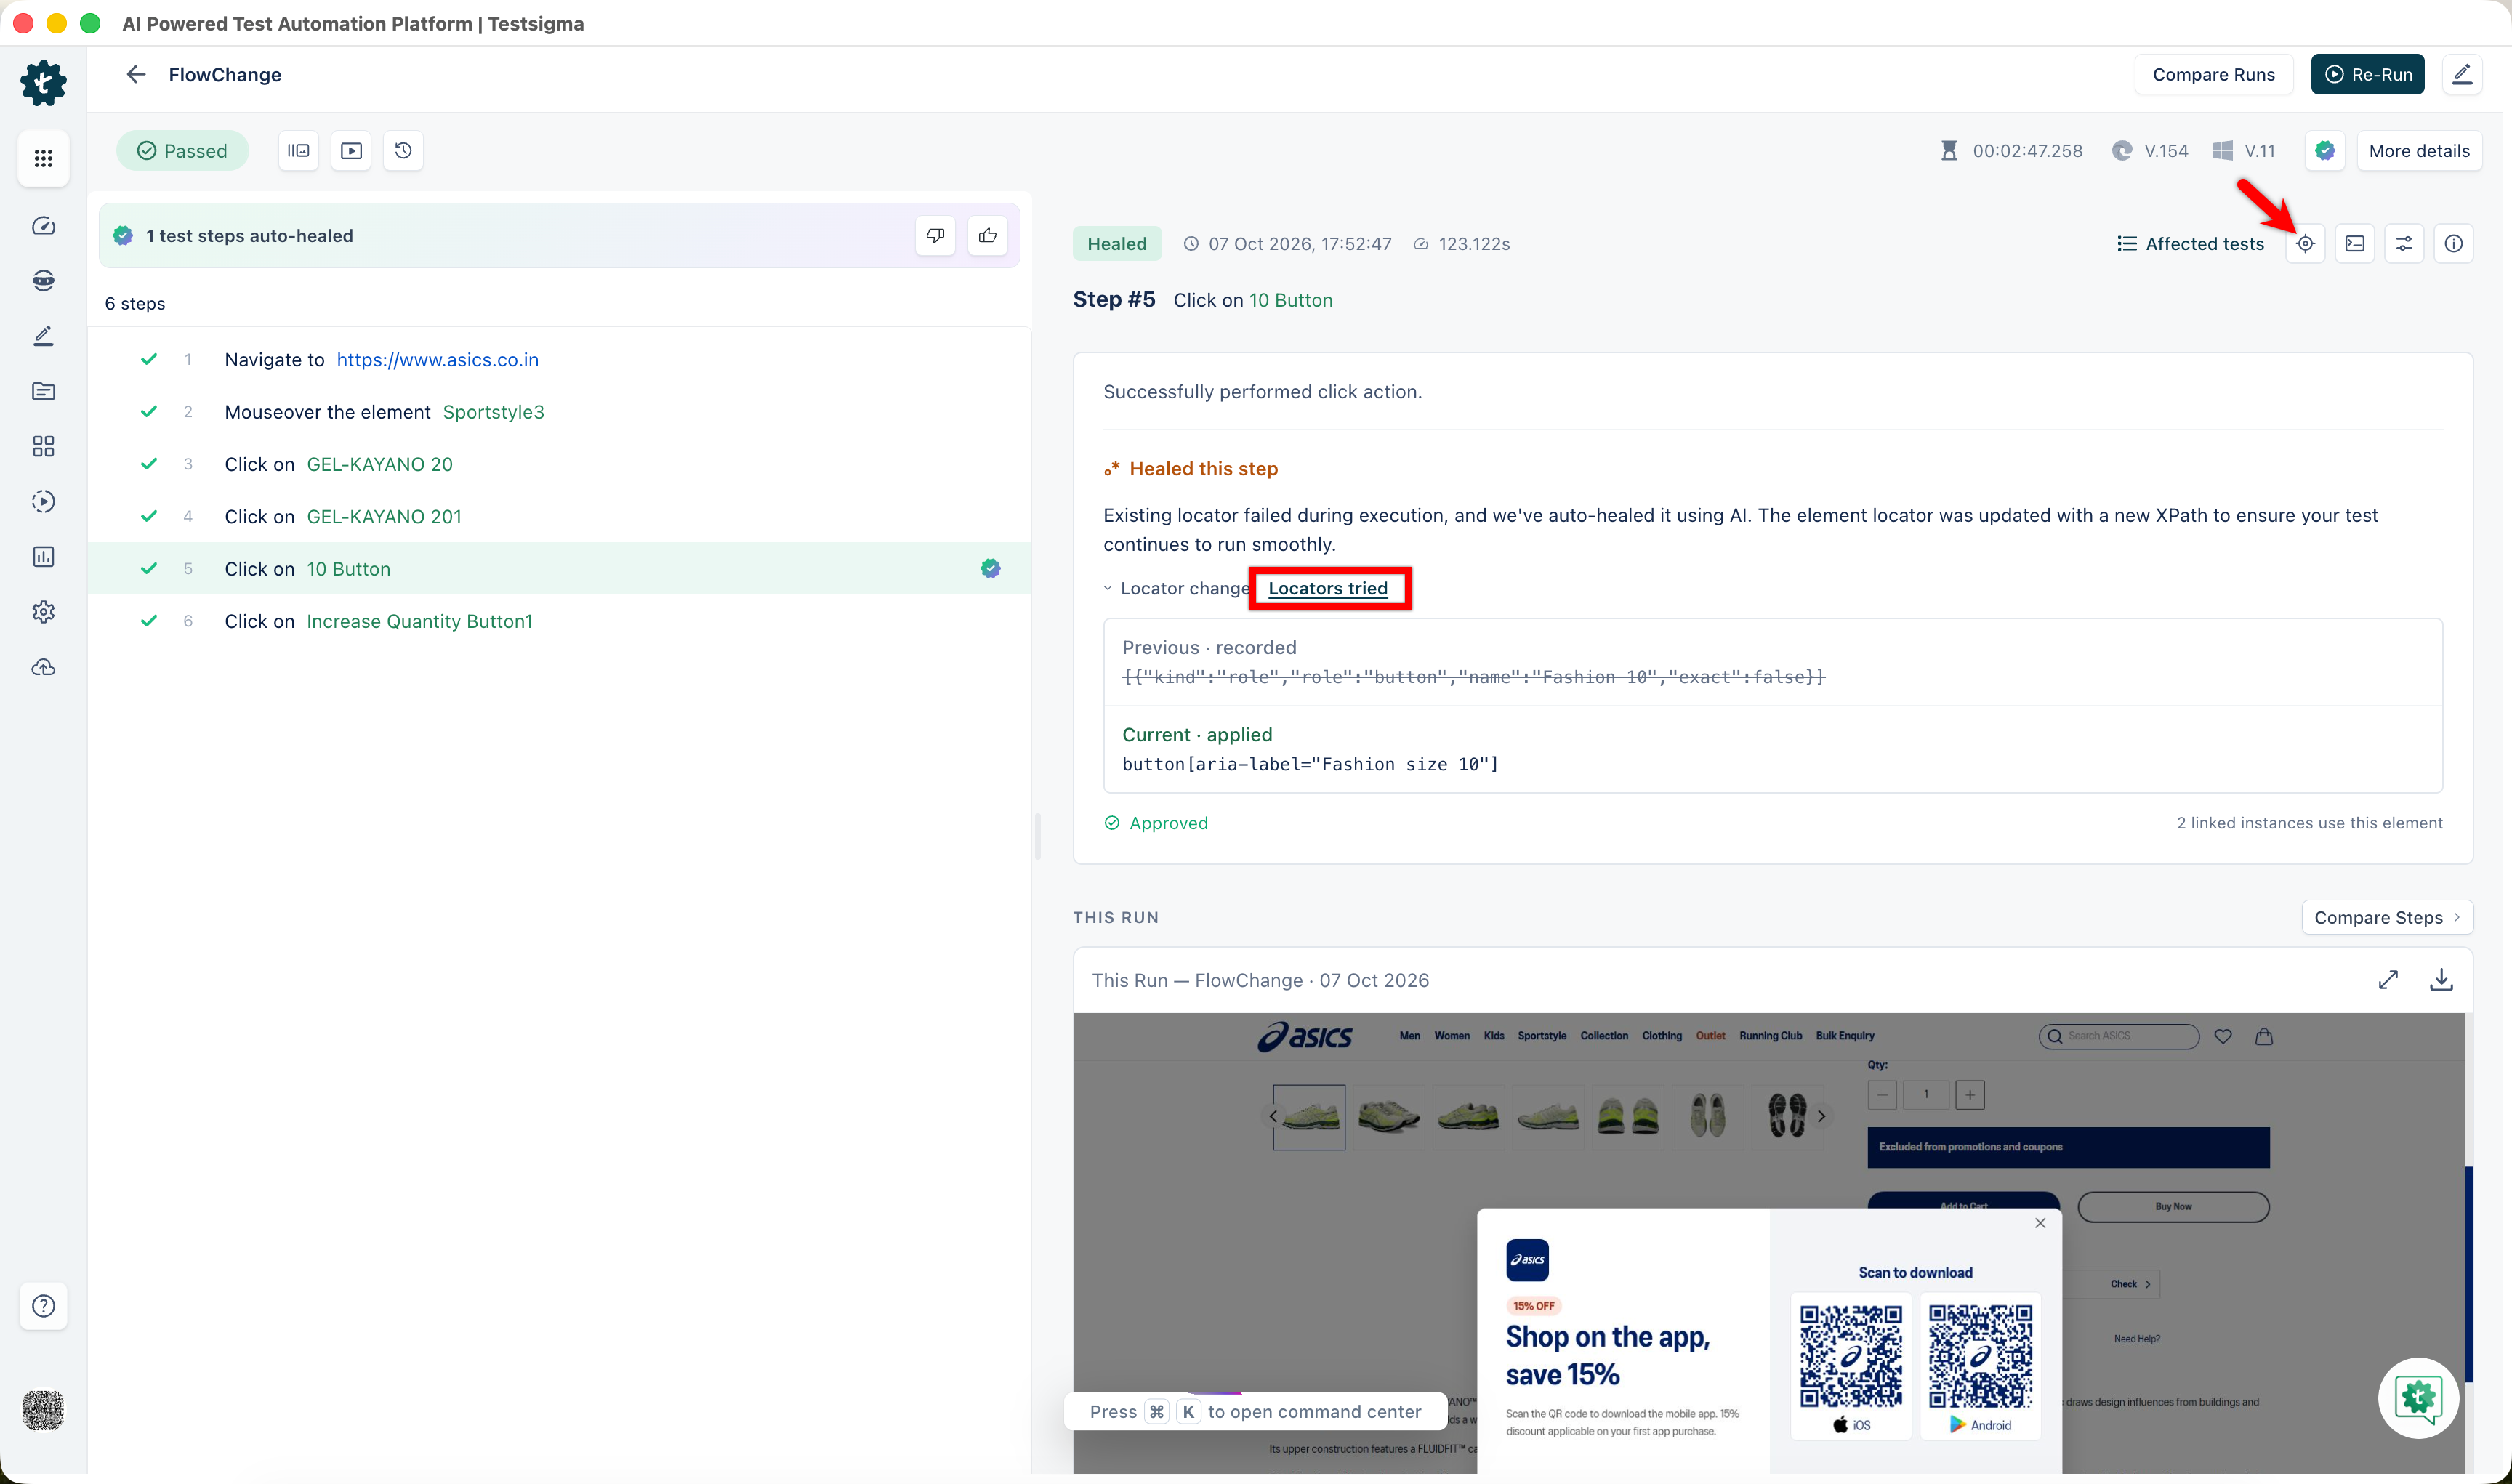Open the dashed play-circle icon in sidebar
The height and width of the screenshot is (1484, 2512).
tap(43, 501)
